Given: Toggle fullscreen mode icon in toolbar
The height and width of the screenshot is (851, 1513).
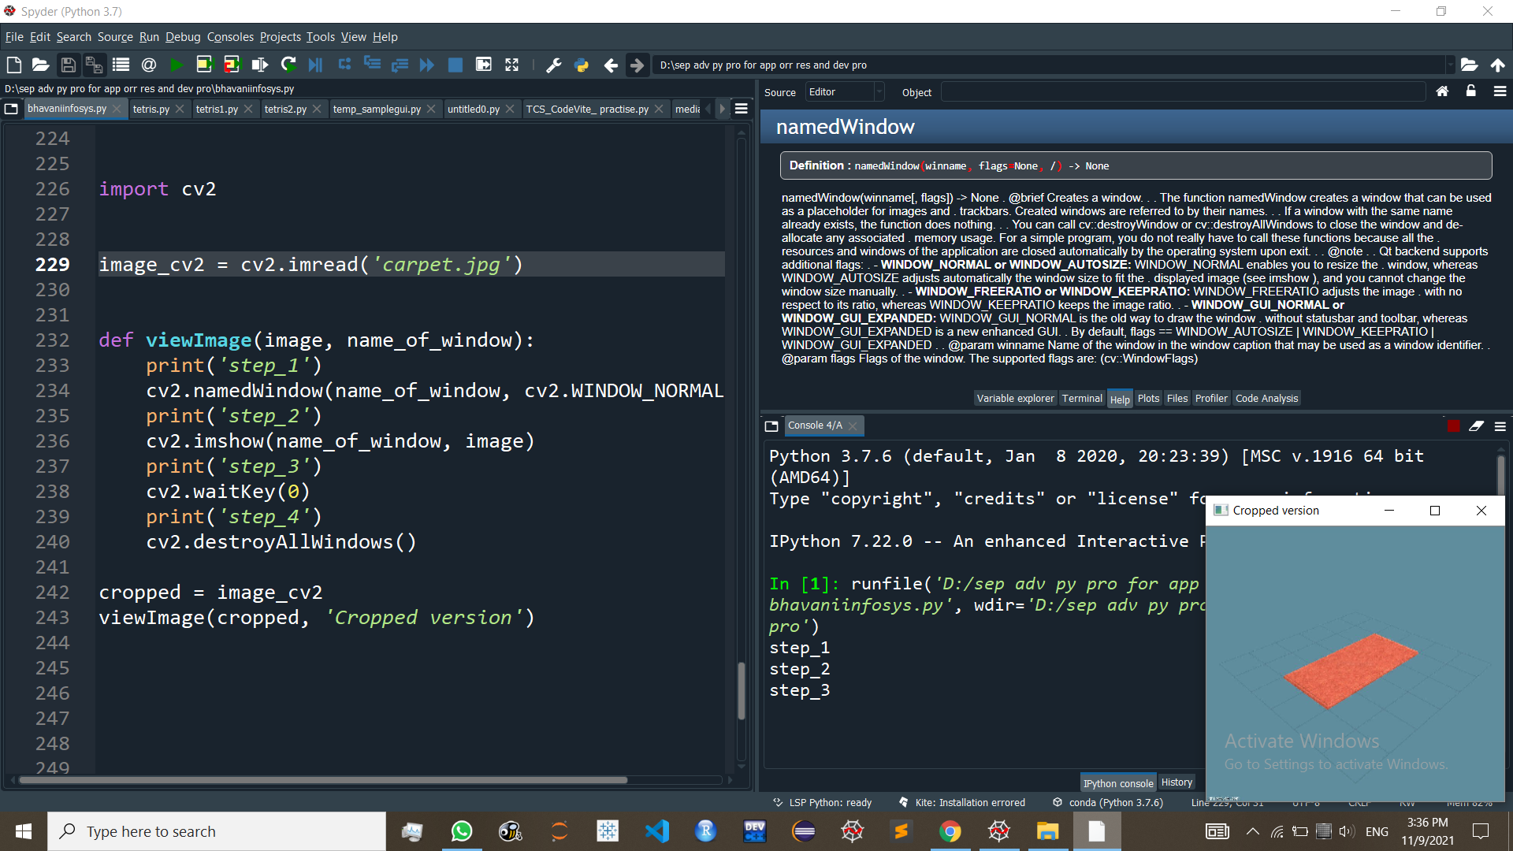Looking at the screenshot, I should point(511,65).
